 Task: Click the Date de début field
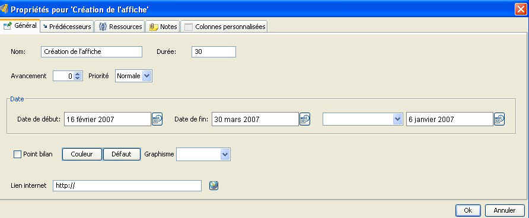tap(107, 119)
